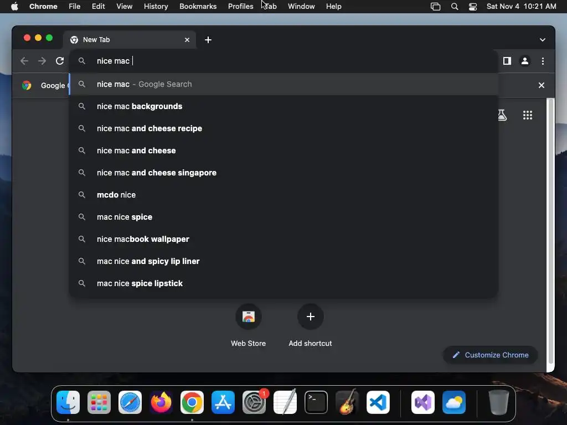Screen dimensions: 567x425
Task: Pick 'nice mac and cheese recipe' suggestion
Action: pyautogui.click(x=283, y=128)
